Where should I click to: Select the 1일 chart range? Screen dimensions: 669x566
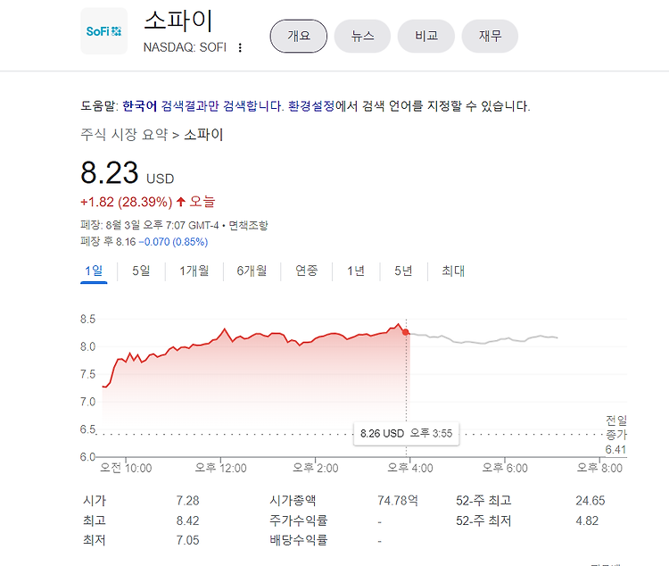[x=94, y=271]
